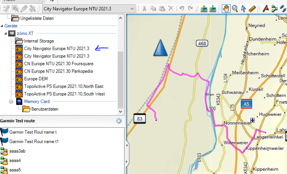Click the airport symbol near Hugsweier
The image size is (287, 174).
pyautogui.click(x=252, y=120)
